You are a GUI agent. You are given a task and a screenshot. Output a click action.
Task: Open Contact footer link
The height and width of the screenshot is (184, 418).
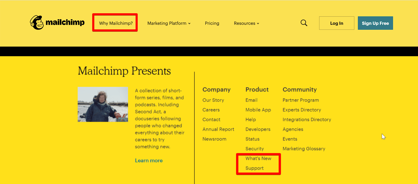(211, 119)
